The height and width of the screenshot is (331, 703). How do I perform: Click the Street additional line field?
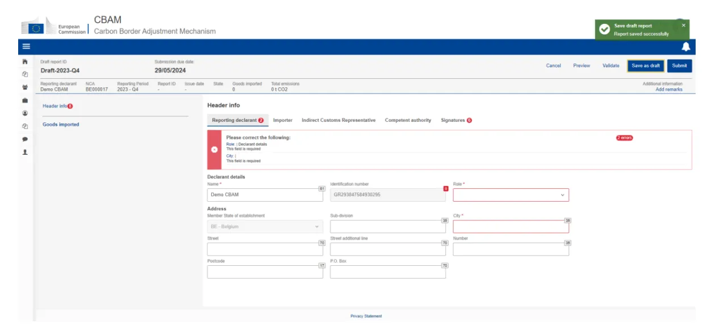[x=388, y=249]
